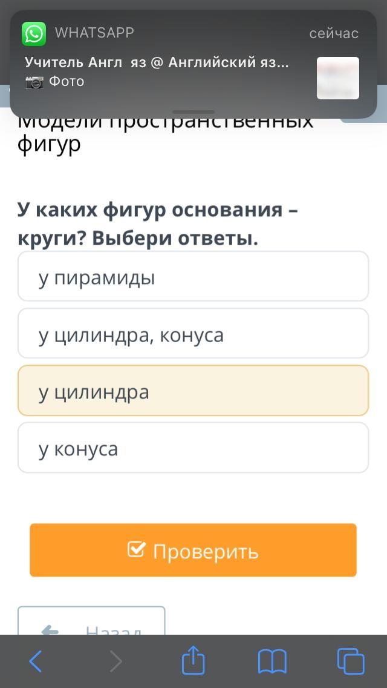387x688 pixels.
Task: Click the checkmark icon on Проверить
Action: click(x=137, y=550)
